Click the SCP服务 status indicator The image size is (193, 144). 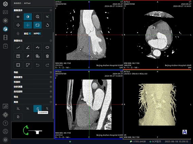point(155,142)
